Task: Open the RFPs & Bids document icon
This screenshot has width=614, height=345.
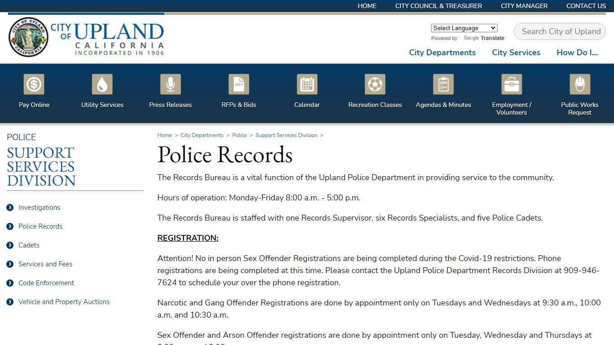Action: (239, 84)
